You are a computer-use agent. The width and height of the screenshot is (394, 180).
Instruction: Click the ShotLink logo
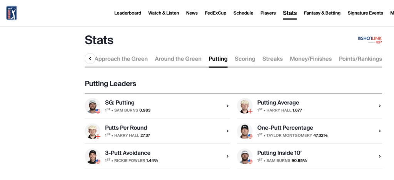(370, 39)
